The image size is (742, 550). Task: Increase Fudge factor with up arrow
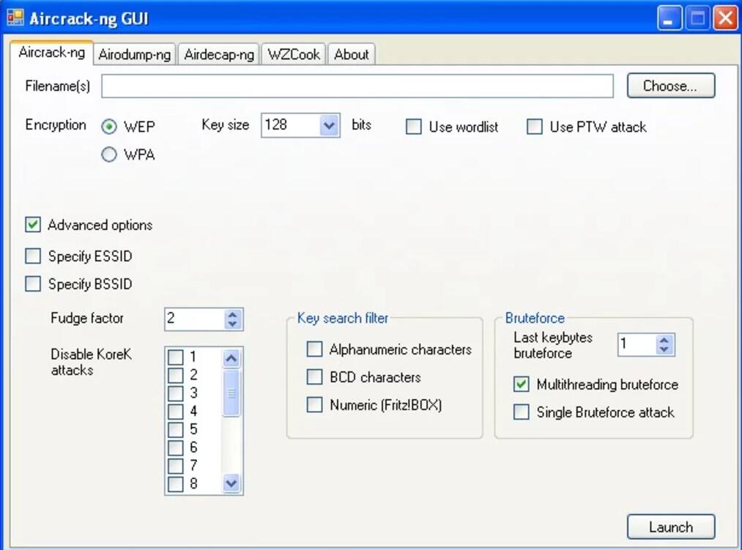233,314
